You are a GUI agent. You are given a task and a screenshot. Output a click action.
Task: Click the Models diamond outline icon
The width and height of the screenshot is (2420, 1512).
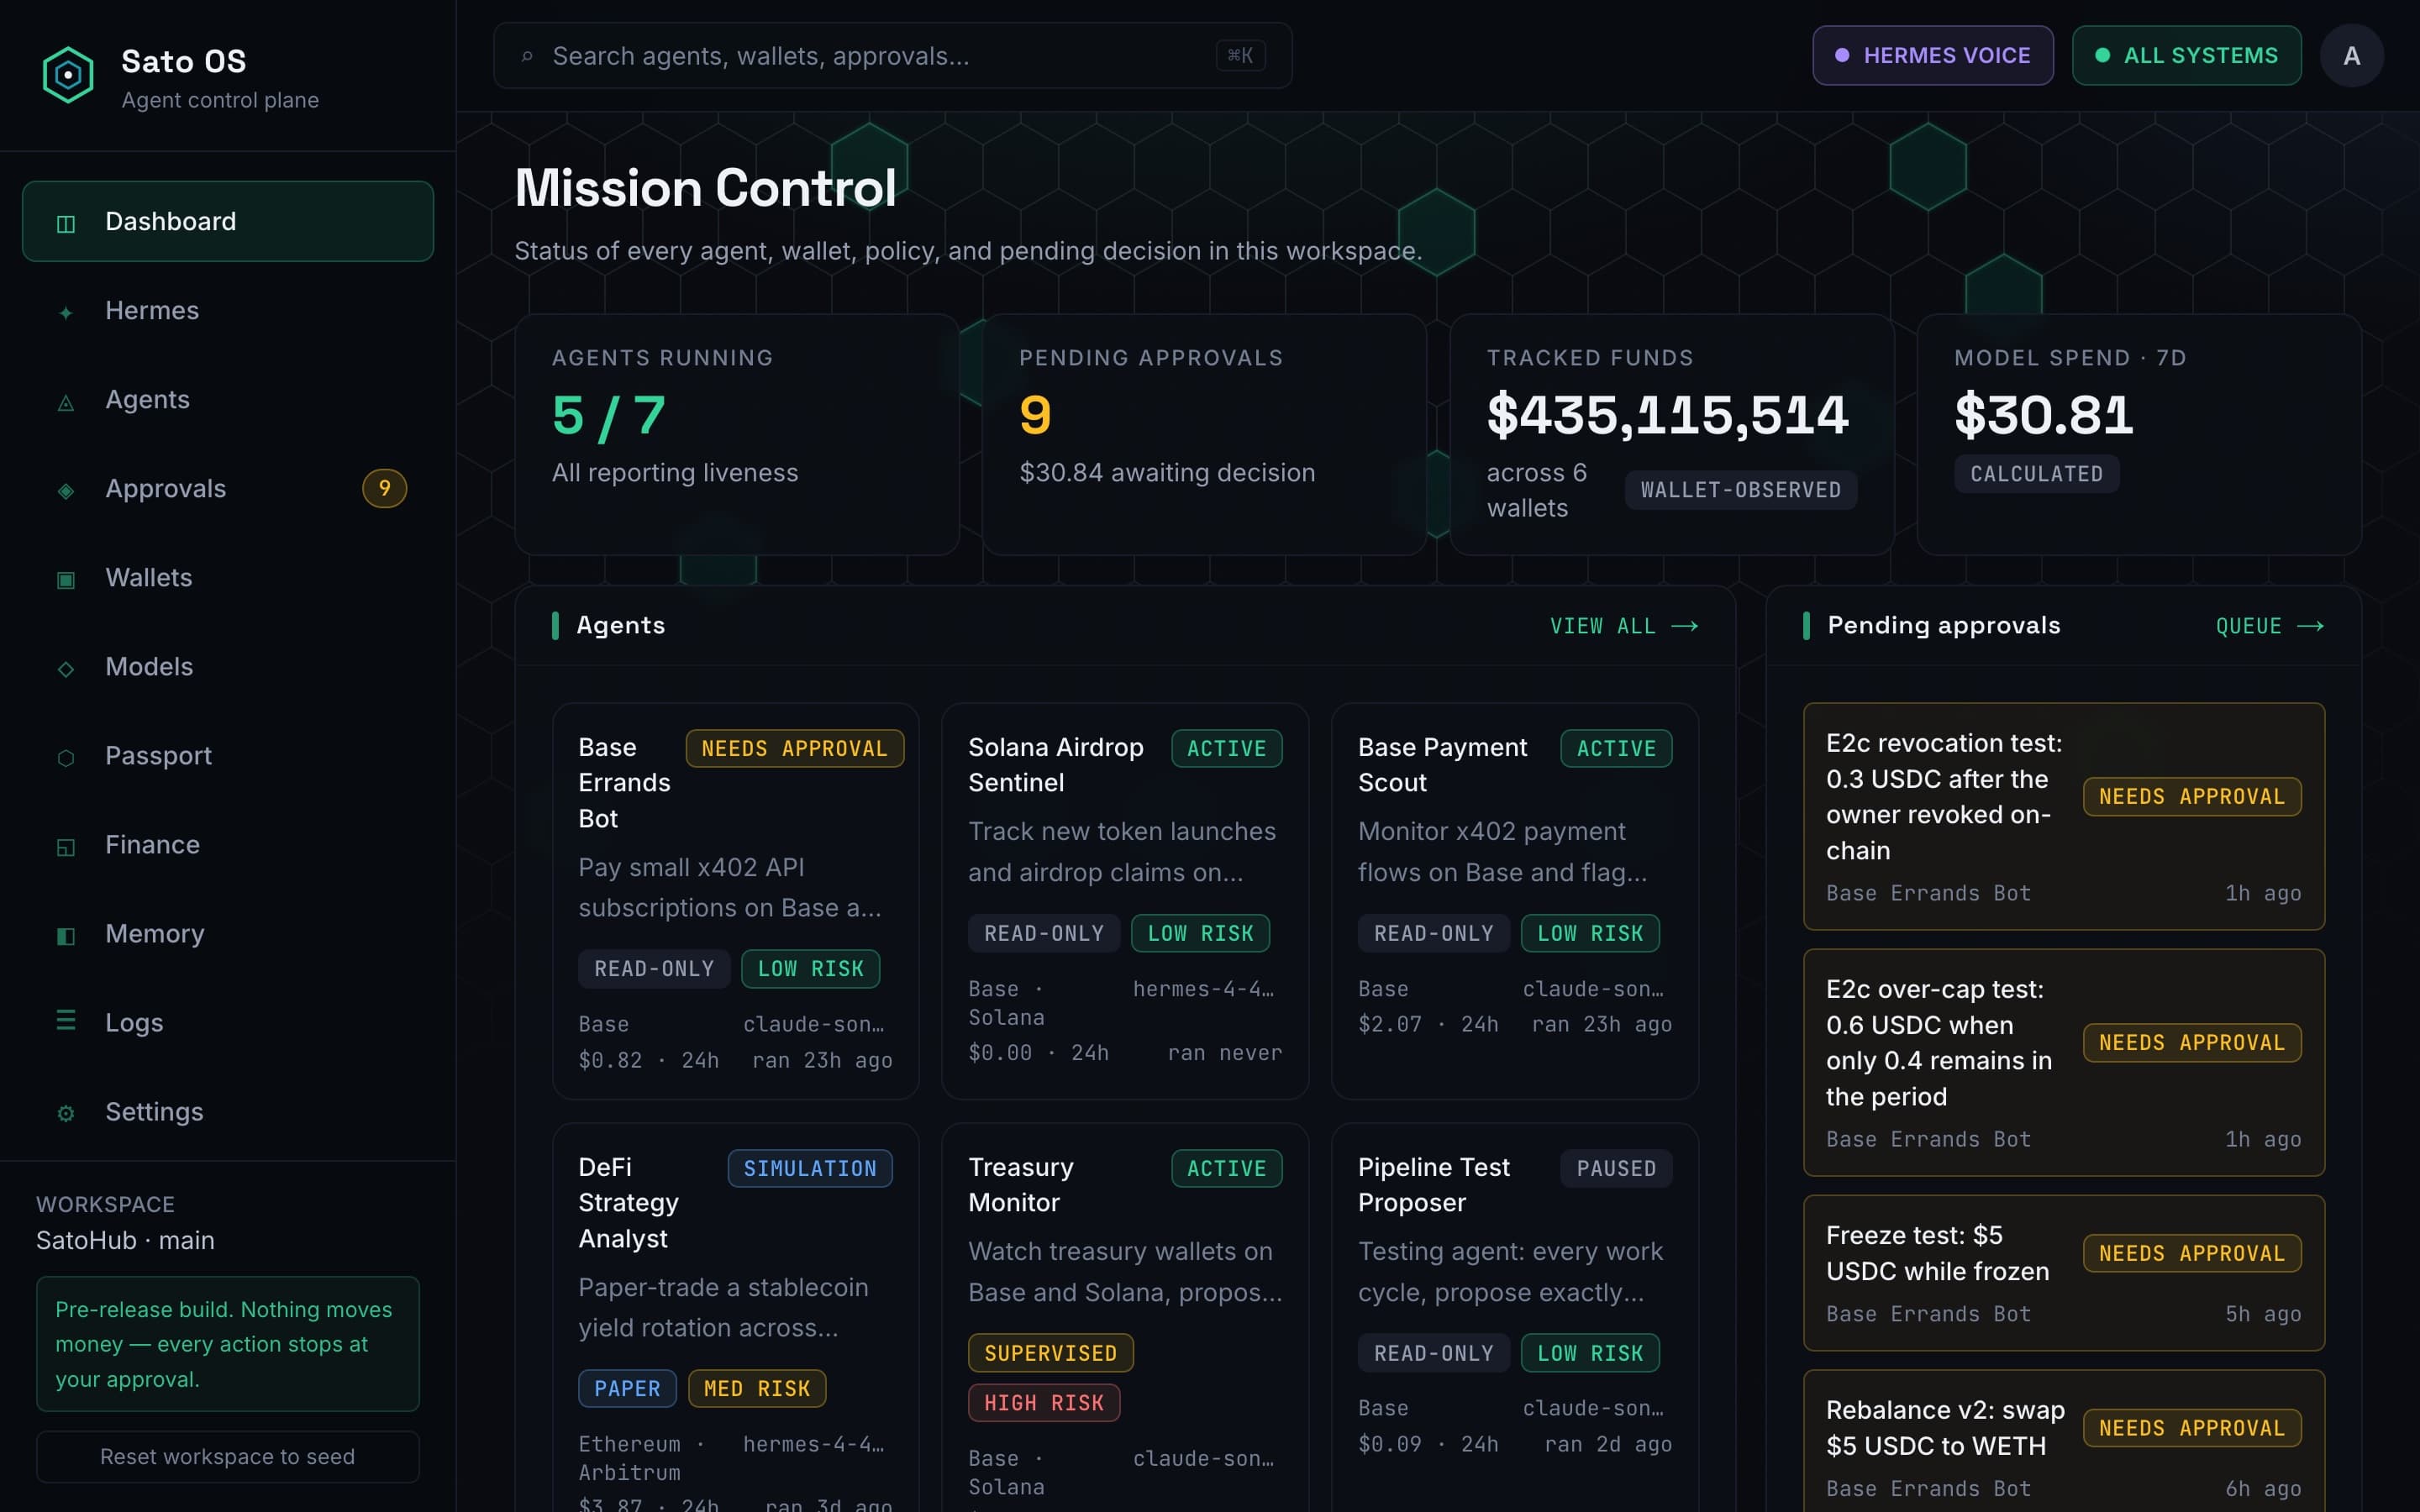(66, 668)
